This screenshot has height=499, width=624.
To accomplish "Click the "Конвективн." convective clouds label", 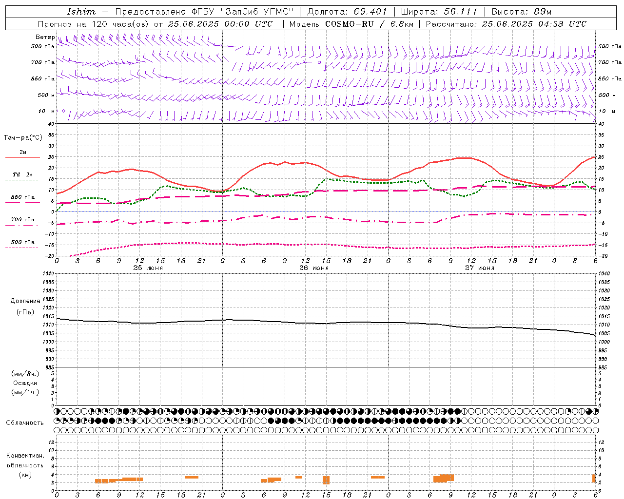I will (25, 456).
